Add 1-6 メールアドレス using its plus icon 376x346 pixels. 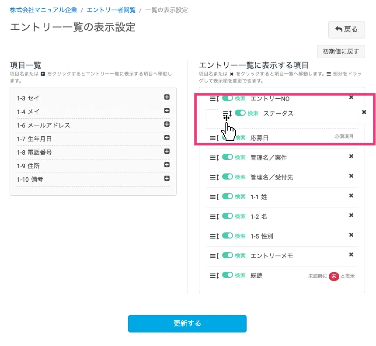tap(167, 125)
